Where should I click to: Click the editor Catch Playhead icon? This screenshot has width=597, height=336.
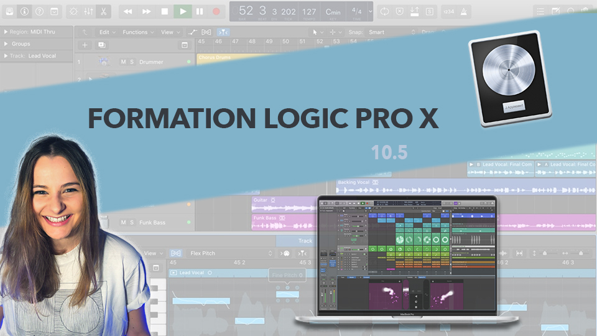coord(302,253)
